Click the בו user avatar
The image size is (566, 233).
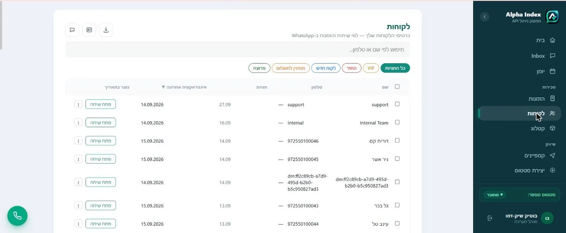547,218
